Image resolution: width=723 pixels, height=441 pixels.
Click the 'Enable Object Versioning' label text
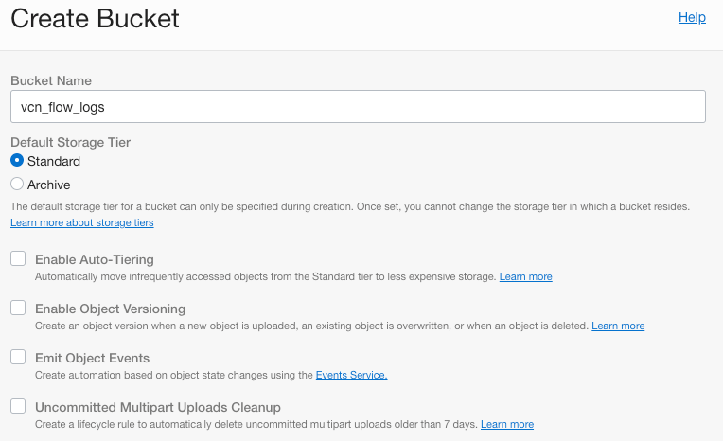110,309
